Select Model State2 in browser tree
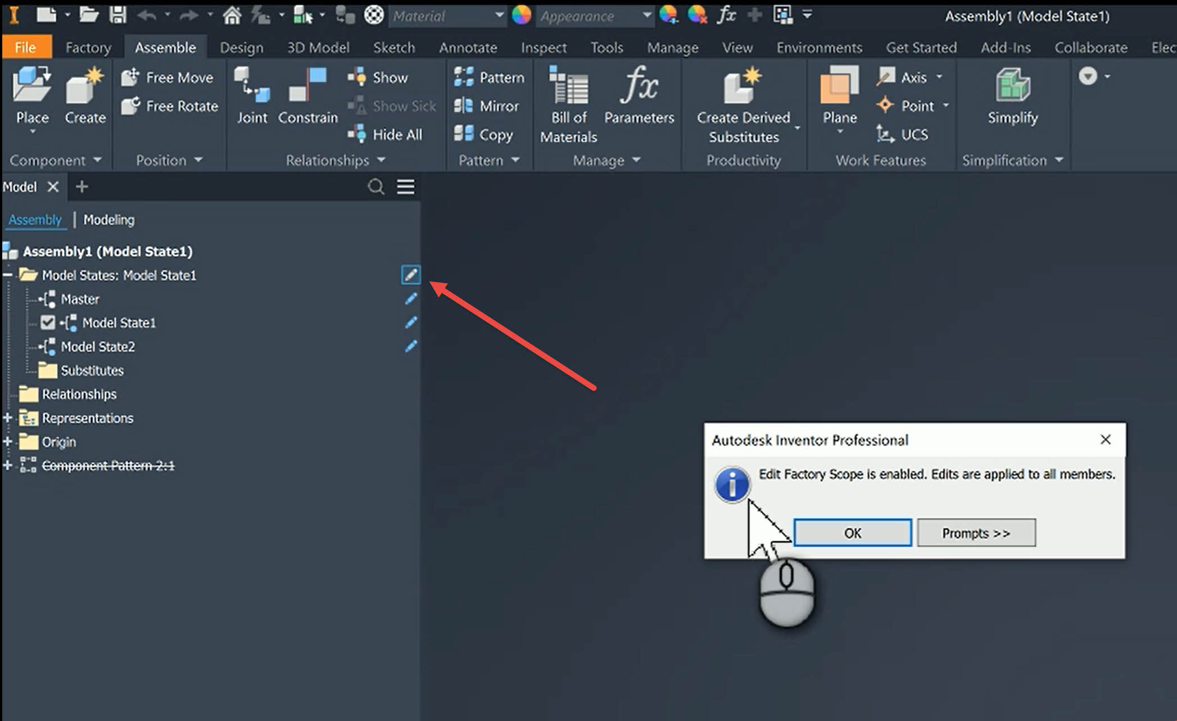Viewport: 1177px width, 721px height. tap(98, 347)
